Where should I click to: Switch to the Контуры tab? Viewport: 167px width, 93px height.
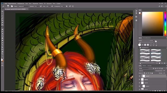click(150, 66)
